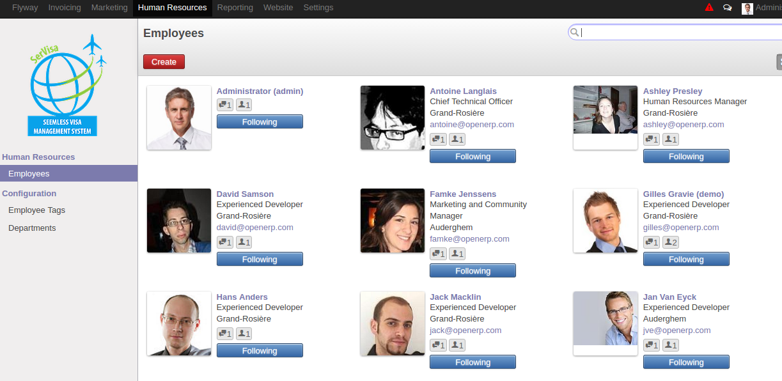This screenshot has width=782, height=381.
Task: Unfollow Jan Van Eyck via Following button
Action: [x=686, y=362]
